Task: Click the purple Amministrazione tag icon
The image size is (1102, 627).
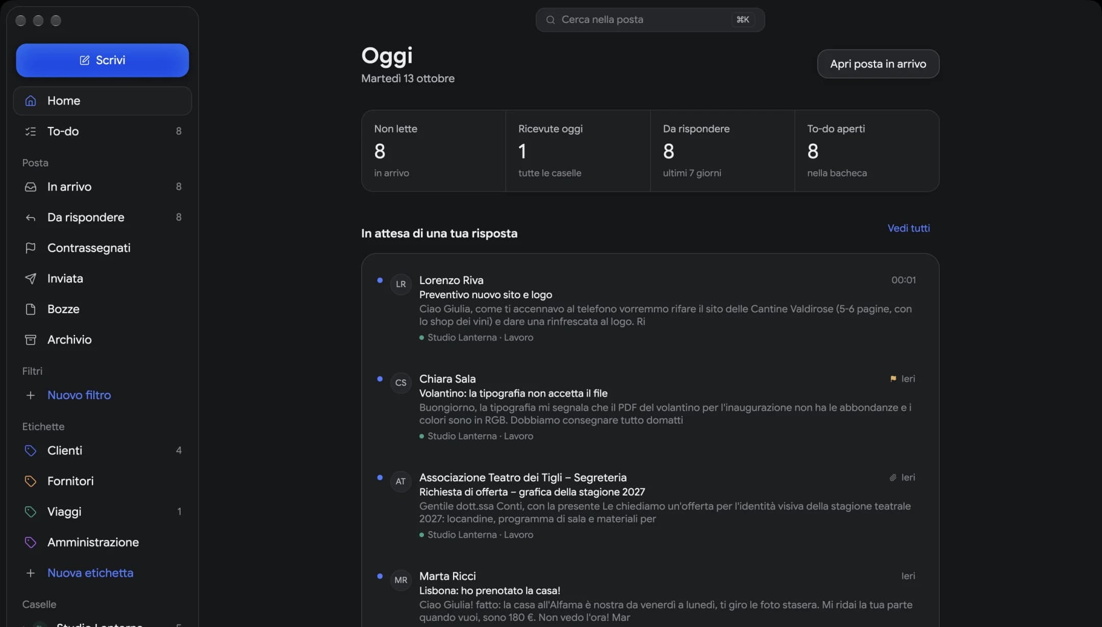Action: point(31,542)
